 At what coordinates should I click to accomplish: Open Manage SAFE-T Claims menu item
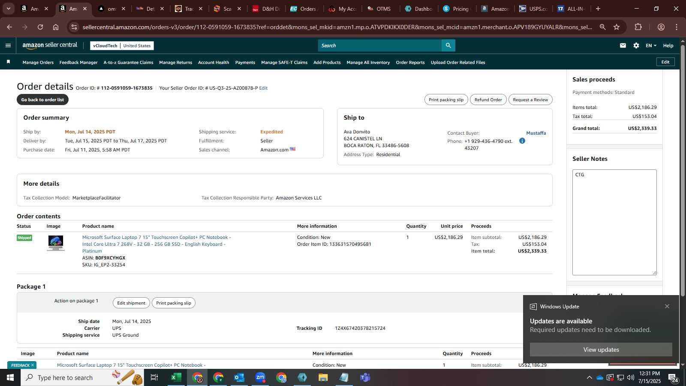click(x=284, y=63)
